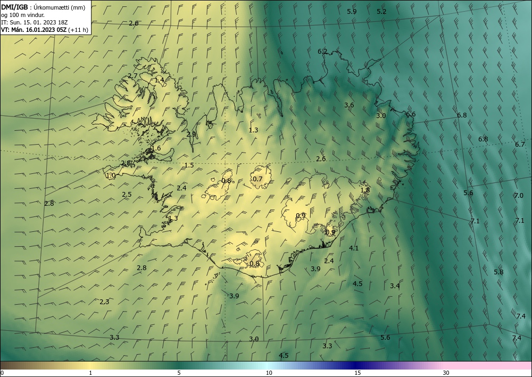Click the 10 tick label on the color scale
Screen dimensions: 532x377
coord(269,373)
